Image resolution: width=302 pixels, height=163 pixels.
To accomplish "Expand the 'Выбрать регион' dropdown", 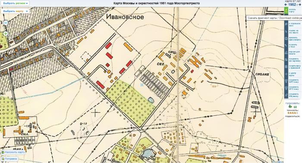I will coord(15,3).
